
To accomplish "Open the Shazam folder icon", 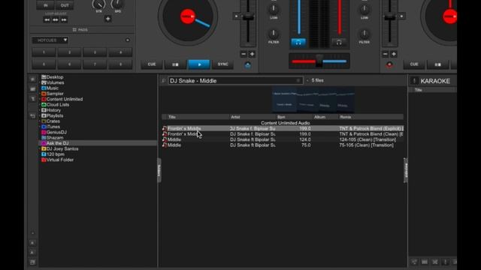I will coord(44,138).
